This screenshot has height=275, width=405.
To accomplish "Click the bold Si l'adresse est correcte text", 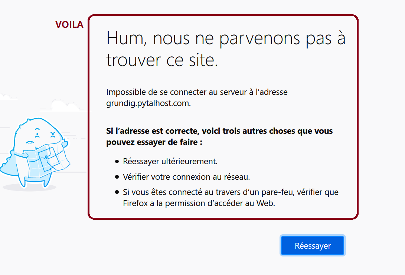I will click(219, 136).
